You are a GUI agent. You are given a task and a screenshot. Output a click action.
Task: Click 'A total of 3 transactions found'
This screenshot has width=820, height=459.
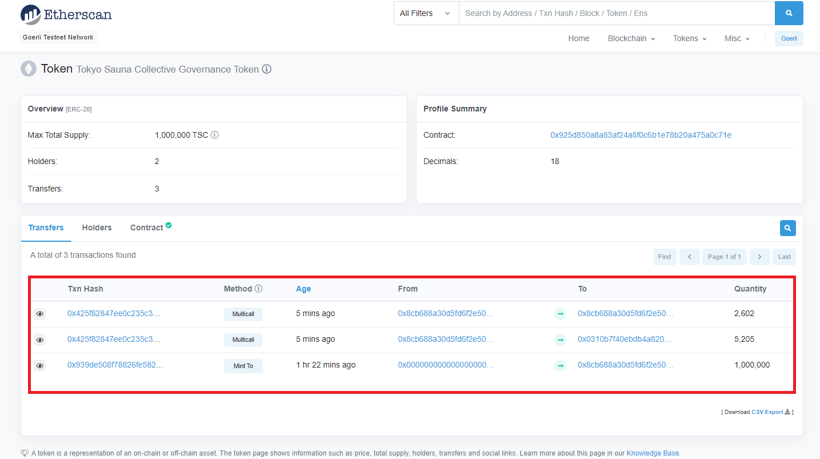coord(83,255)
